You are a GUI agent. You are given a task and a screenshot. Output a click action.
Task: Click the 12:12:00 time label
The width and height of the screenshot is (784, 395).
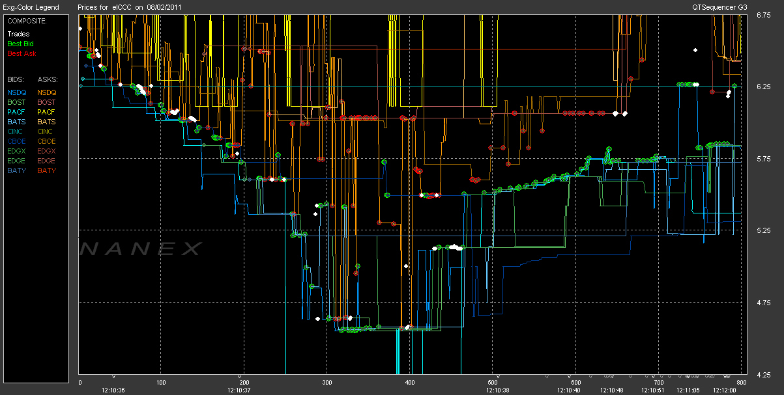click(x=725, y=389)
